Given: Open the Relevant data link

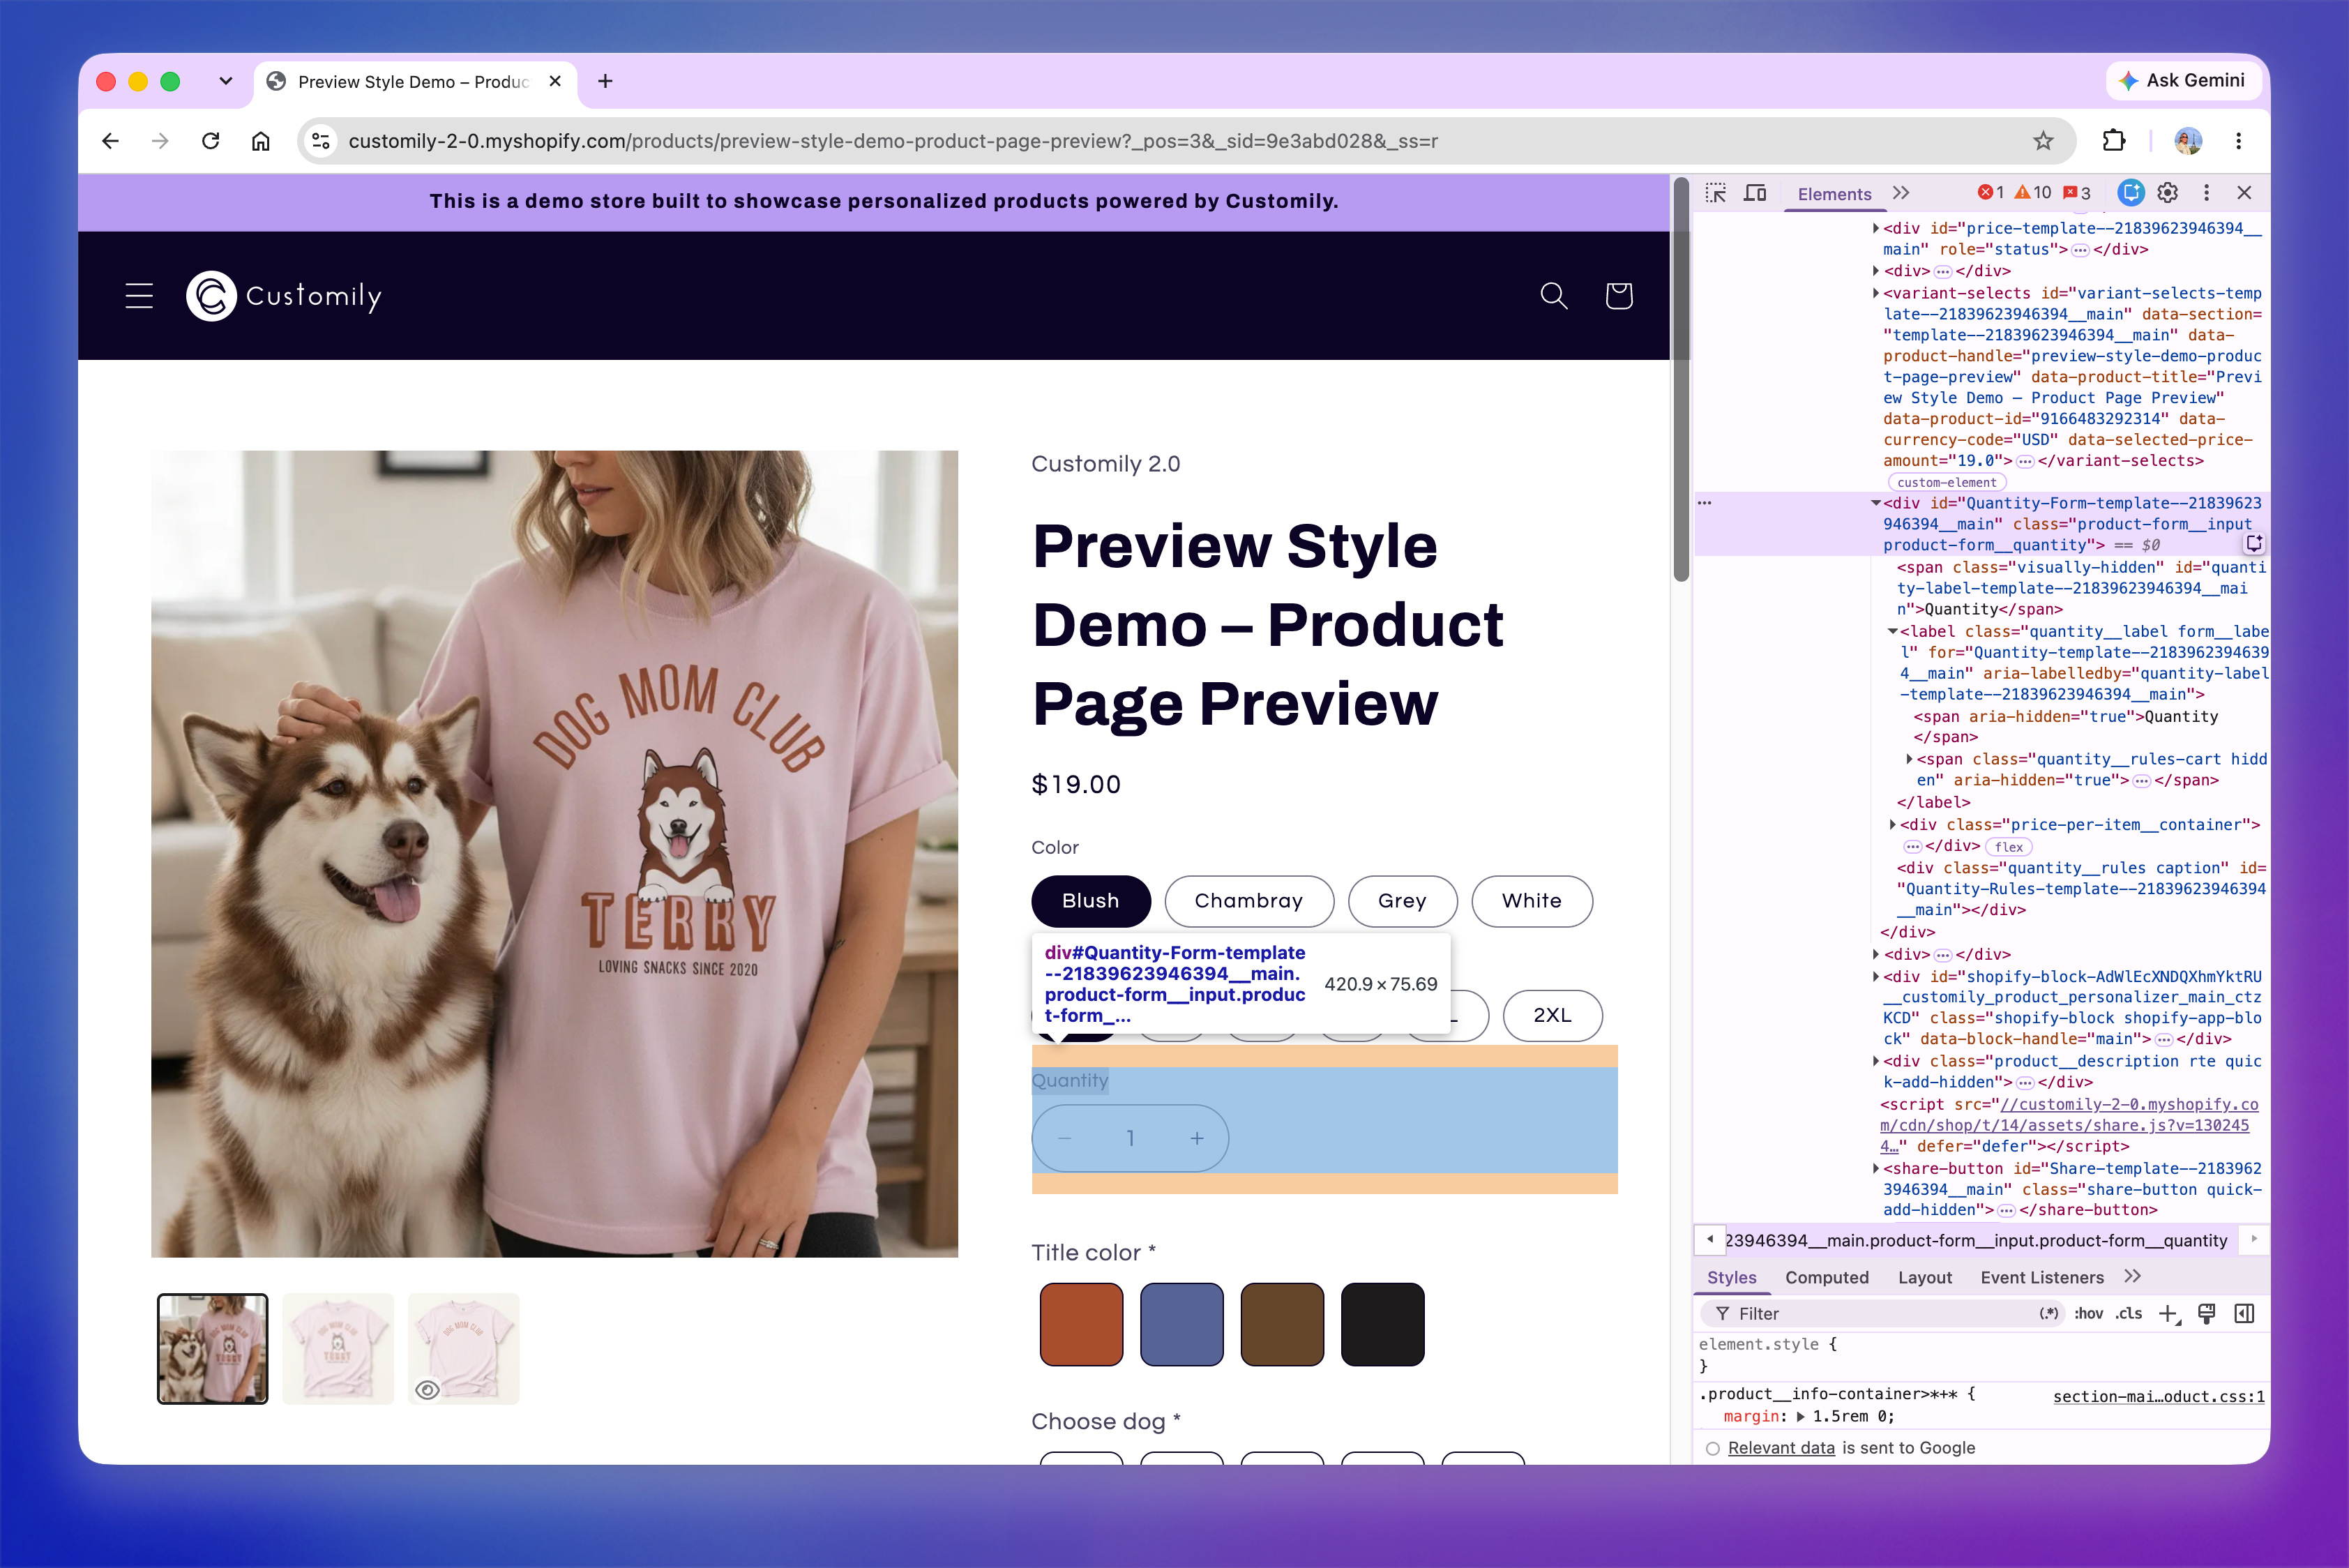Looking at the screenshot, I should coord(1781,1448).
